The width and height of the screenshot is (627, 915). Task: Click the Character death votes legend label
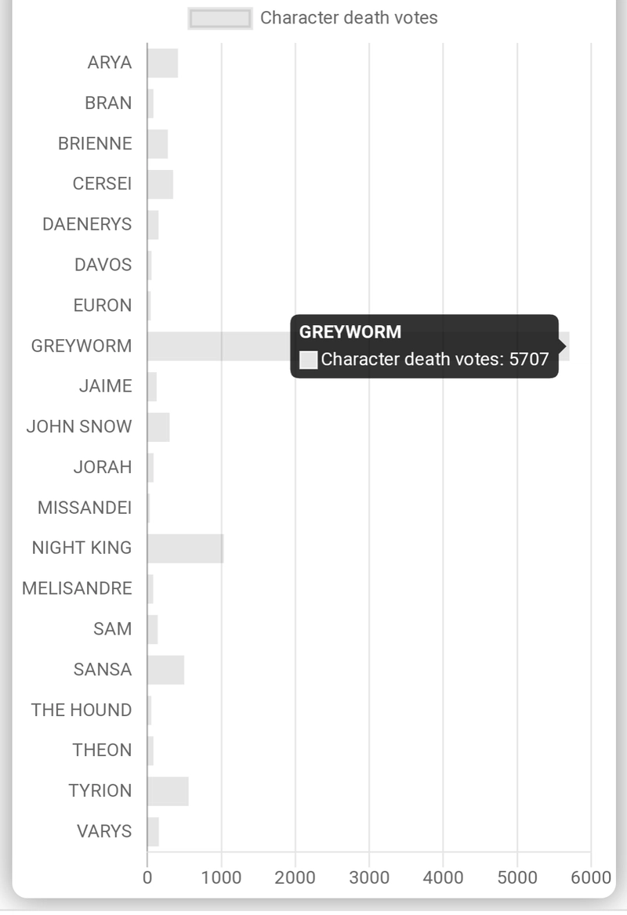coord(349,18)
